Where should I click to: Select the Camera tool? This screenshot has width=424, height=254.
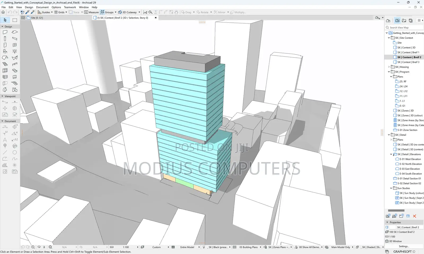tap(15, 115)
